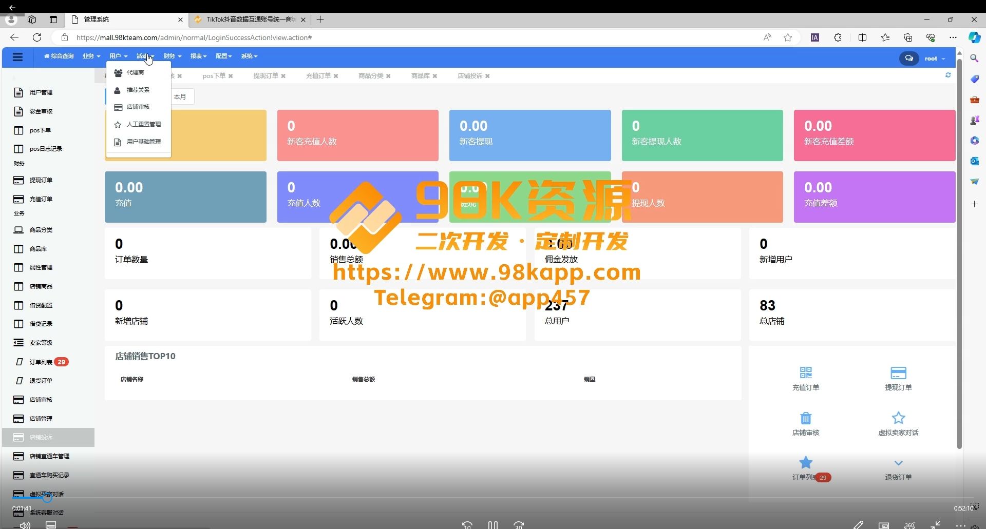
Task: Click the 退货订单 chevron shortcut icon
Action: click(898, 463)
